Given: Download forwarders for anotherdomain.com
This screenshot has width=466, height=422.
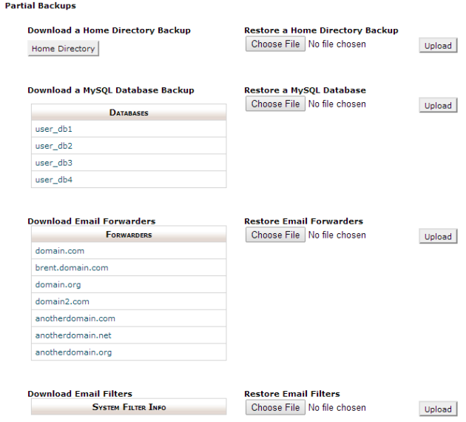Looking at the screenshot, I should click(x=75, y=319).
